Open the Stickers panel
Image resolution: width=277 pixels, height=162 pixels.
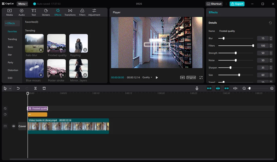(46, 12)
